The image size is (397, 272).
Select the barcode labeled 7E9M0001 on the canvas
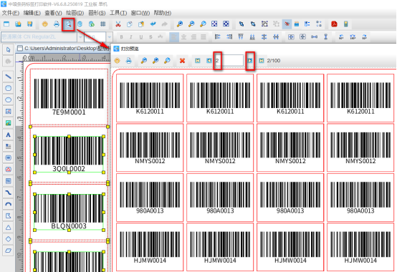(69, 97)
